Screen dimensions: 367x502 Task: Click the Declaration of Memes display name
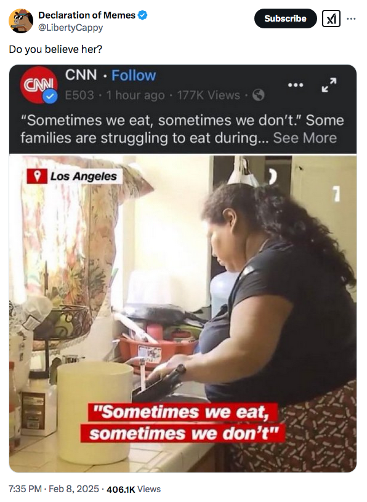click(87, 15)
